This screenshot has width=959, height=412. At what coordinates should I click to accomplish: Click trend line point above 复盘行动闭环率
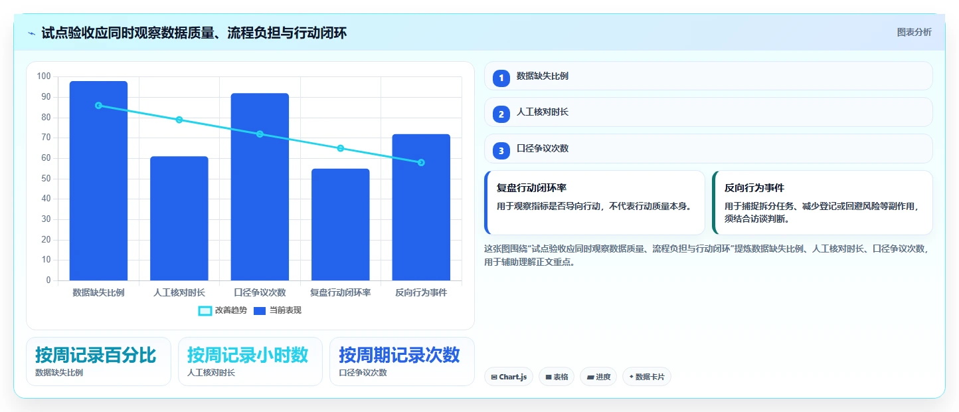341,148
